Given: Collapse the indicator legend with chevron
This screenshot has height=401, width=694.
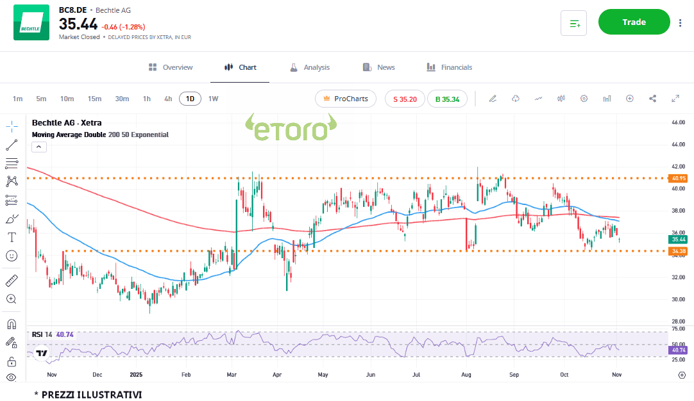Looking at the screenshot, I should (38, 147).
